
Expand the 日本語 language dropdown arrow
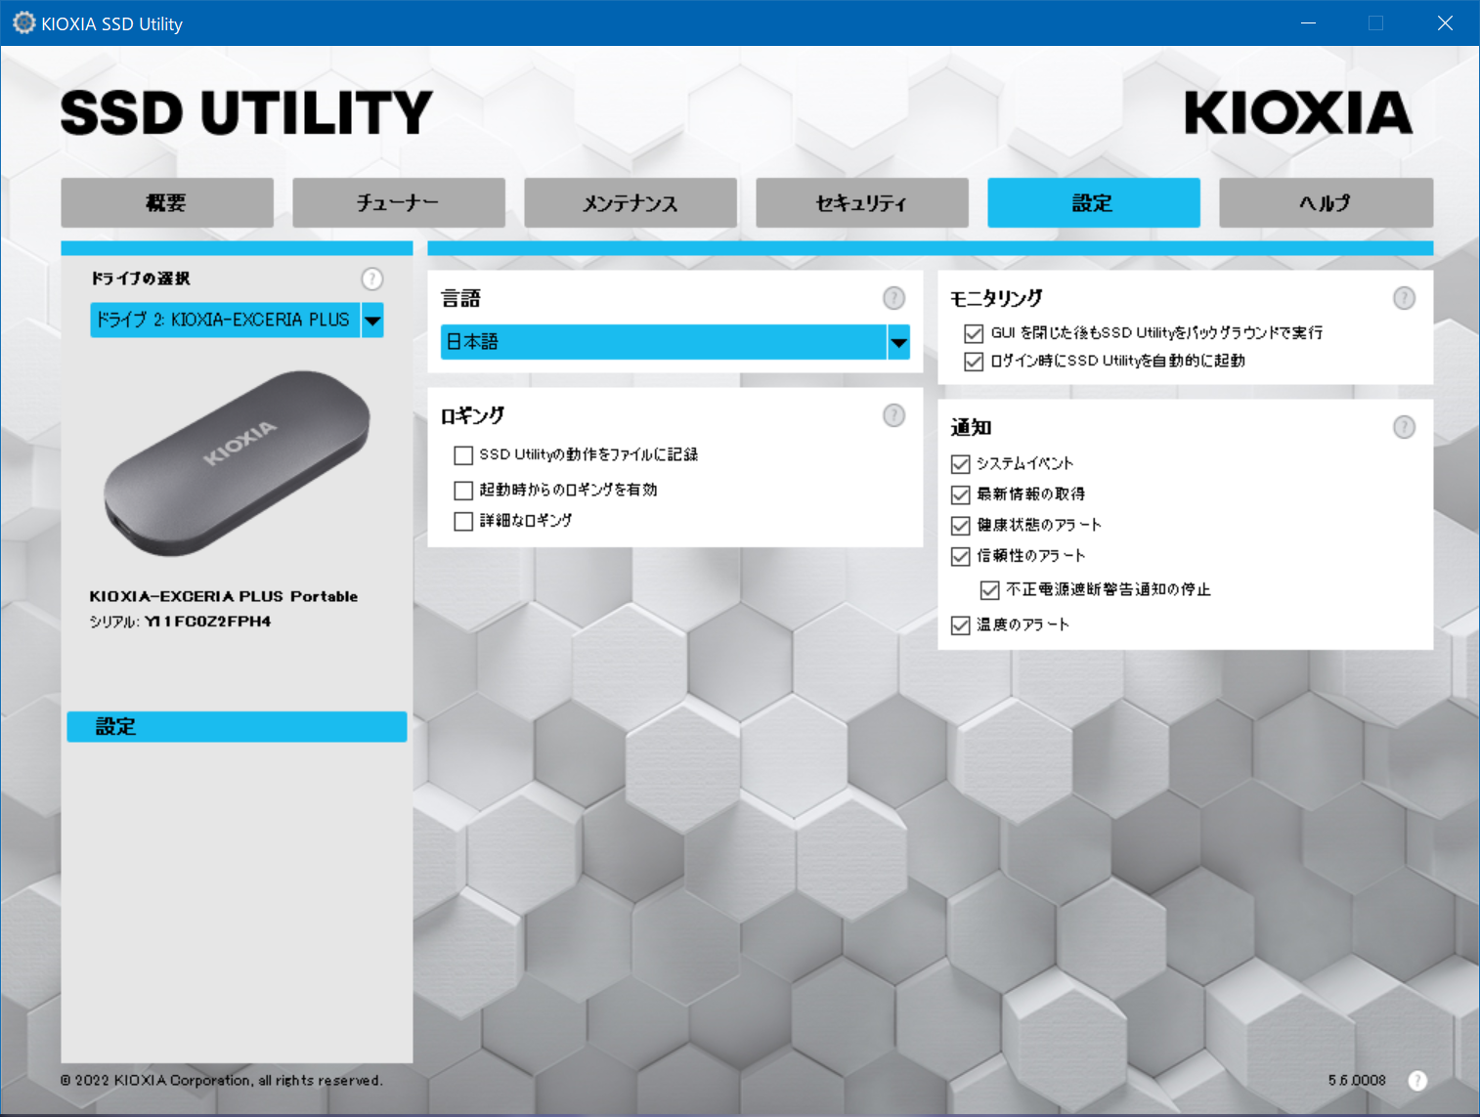tap(898, 342)
